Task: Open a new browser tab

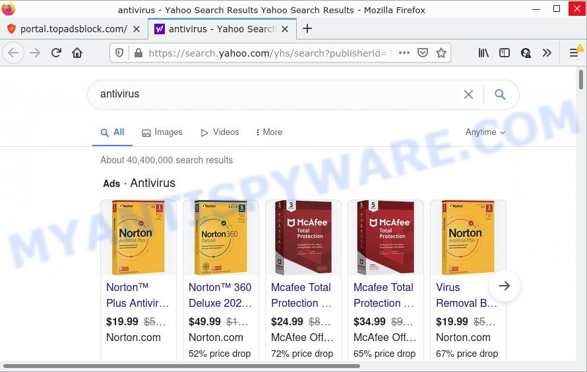Action: [307, 28]
